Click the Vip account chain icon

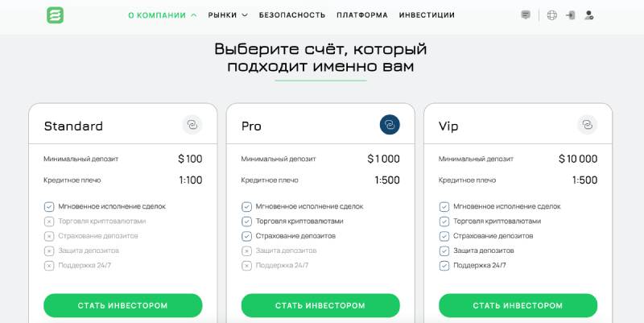click(x=587, y=125)
